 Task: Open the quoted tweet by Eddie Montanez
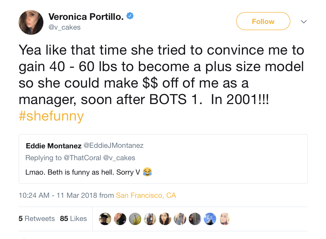[x=163, y=159]
